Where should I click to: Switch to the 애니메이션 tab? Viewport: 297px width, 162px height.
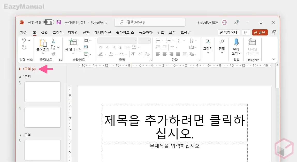pos(103,33)
